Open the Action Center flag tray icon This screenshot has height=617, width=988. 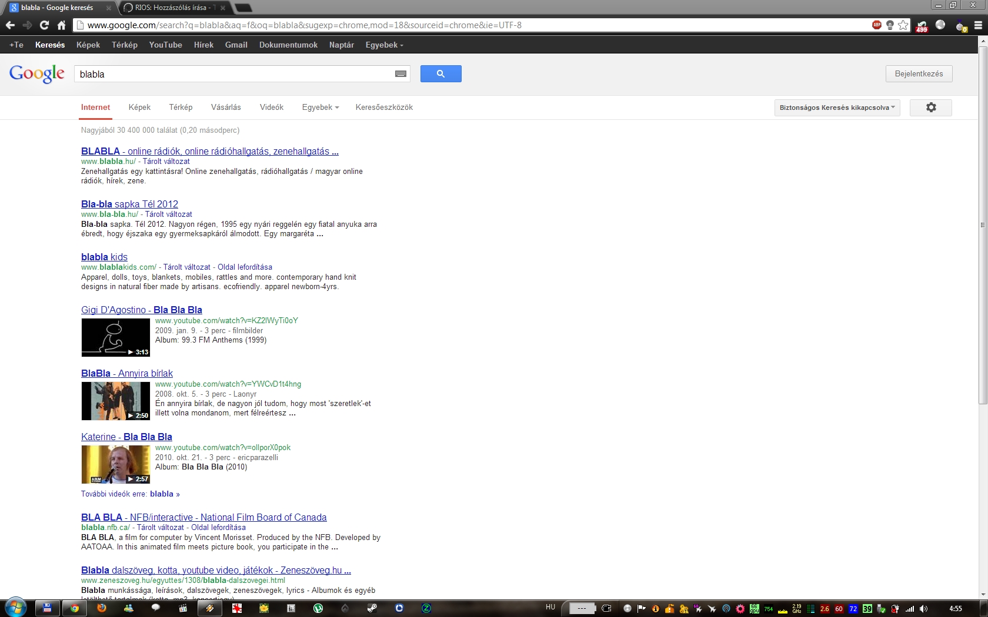click(x=642, y=609)
